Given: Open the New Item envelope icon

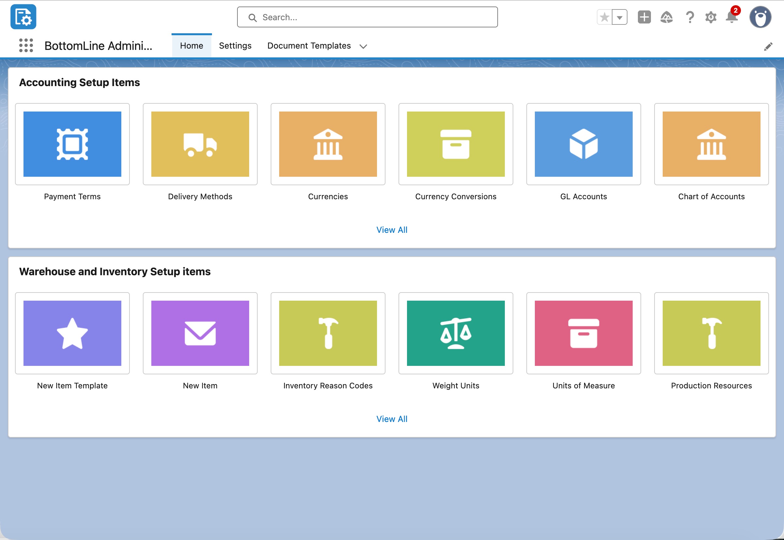Looking at the screenshot, I should 200,333.
